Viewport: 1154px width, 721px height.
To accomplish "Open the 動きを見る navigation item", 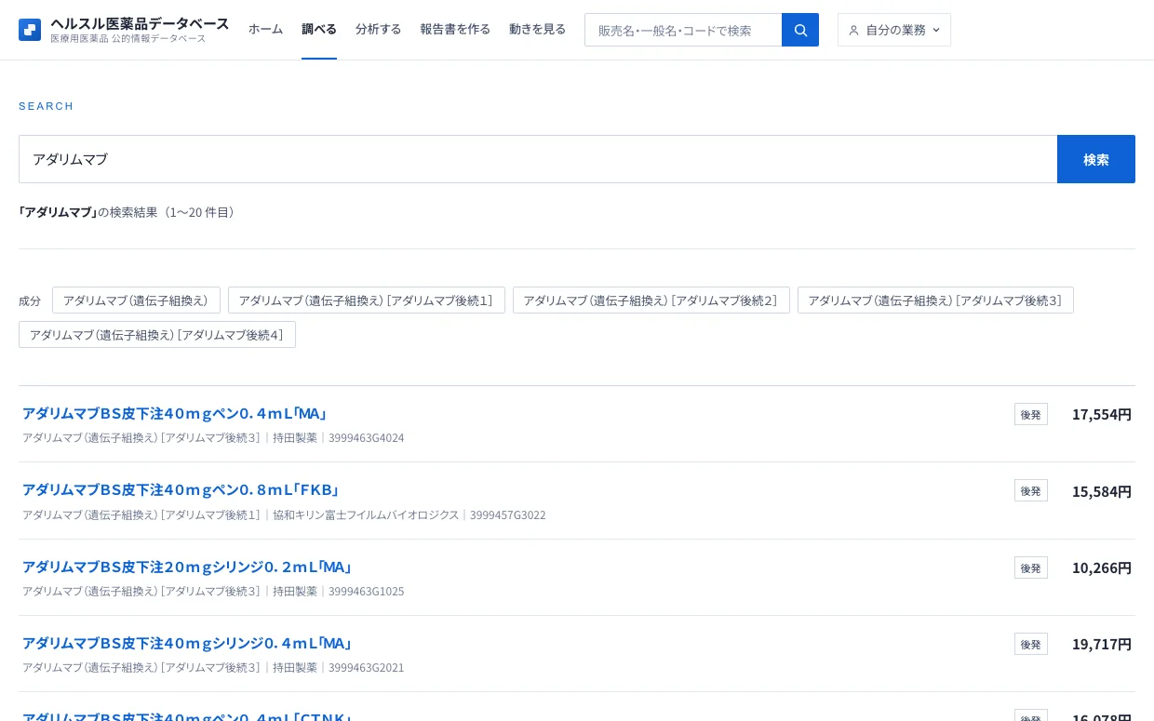I will tap(537, 29).
